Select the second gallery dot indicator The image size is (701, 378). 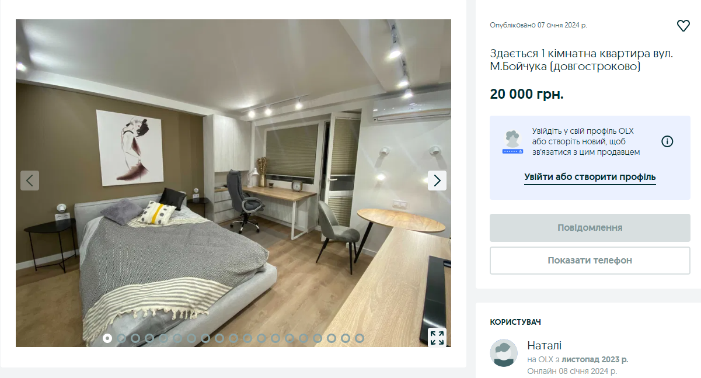pyautogui.click(x=121, y=338)
